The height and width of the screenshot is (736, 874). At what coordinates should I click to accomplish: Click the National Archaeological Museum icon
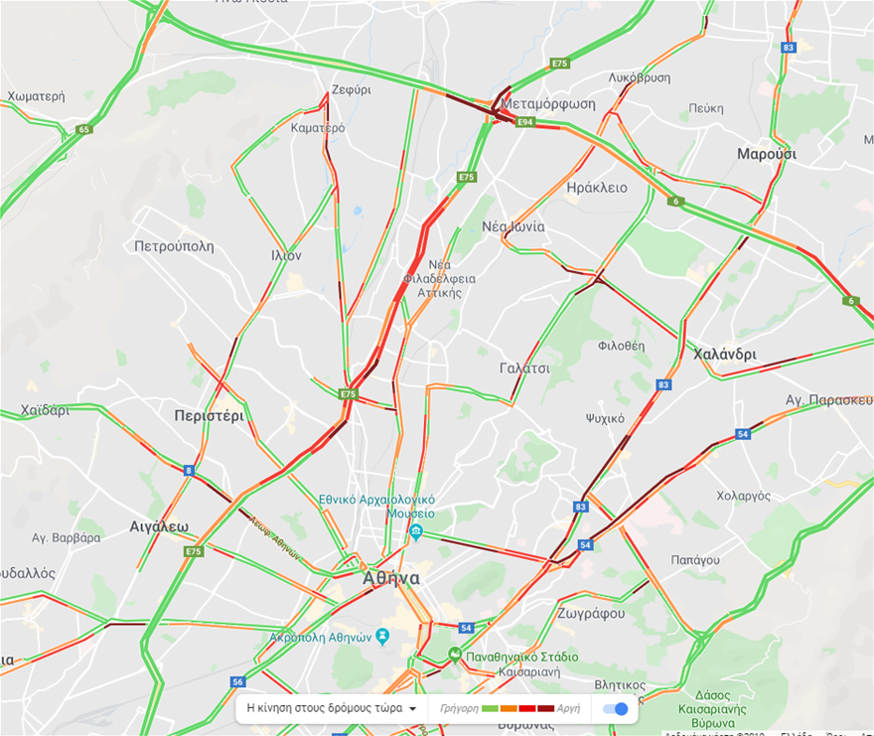click(x=416, y=532)
